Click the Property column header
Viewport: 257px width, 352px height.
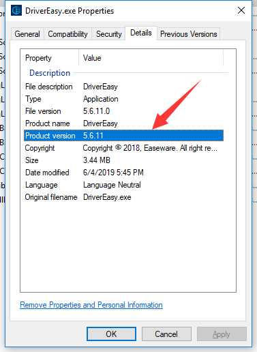pos(50,58)
